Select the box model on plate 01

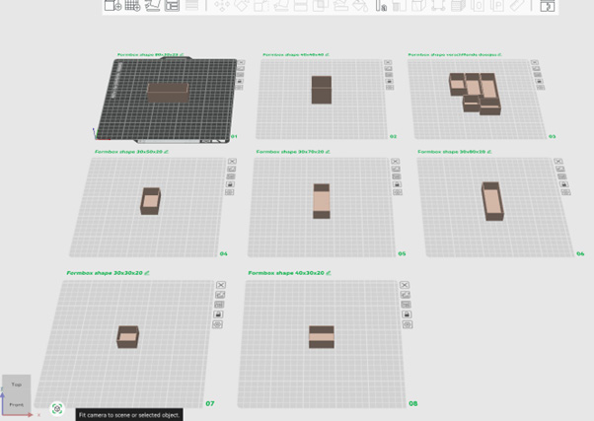[168, 93]
